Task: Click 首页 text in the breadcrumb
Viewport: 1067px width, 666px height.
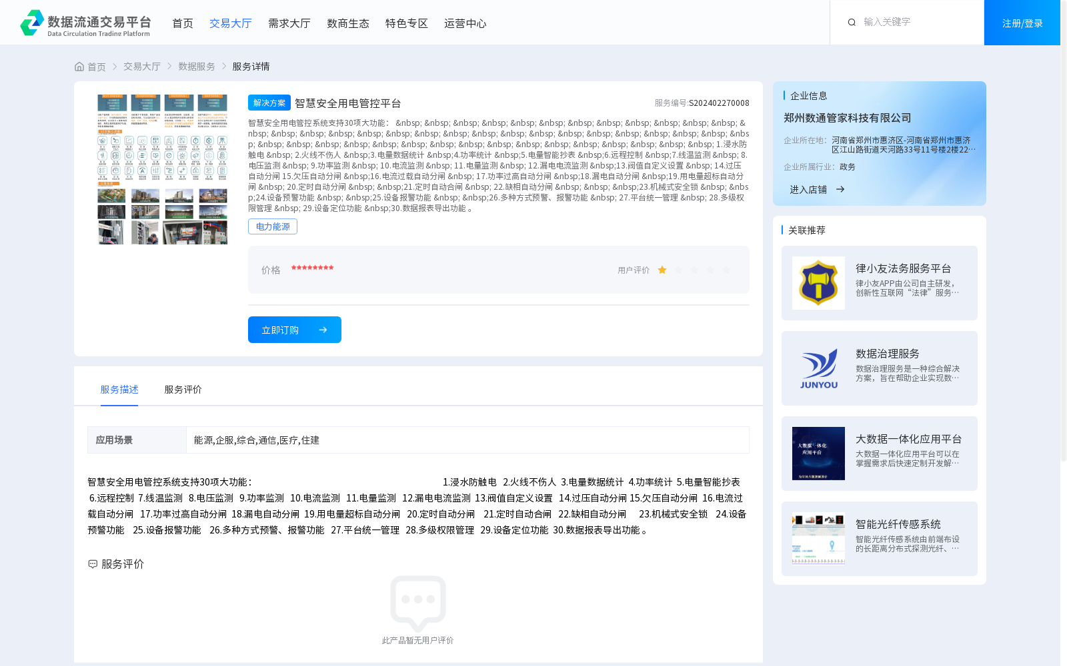Action: [97, 67]
